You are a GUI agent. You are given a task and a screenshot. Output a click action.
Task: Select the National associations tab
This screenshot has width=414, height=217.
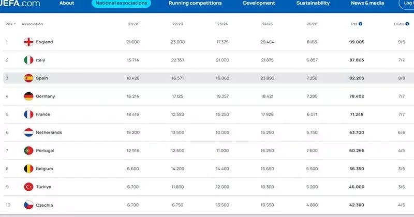121,3
